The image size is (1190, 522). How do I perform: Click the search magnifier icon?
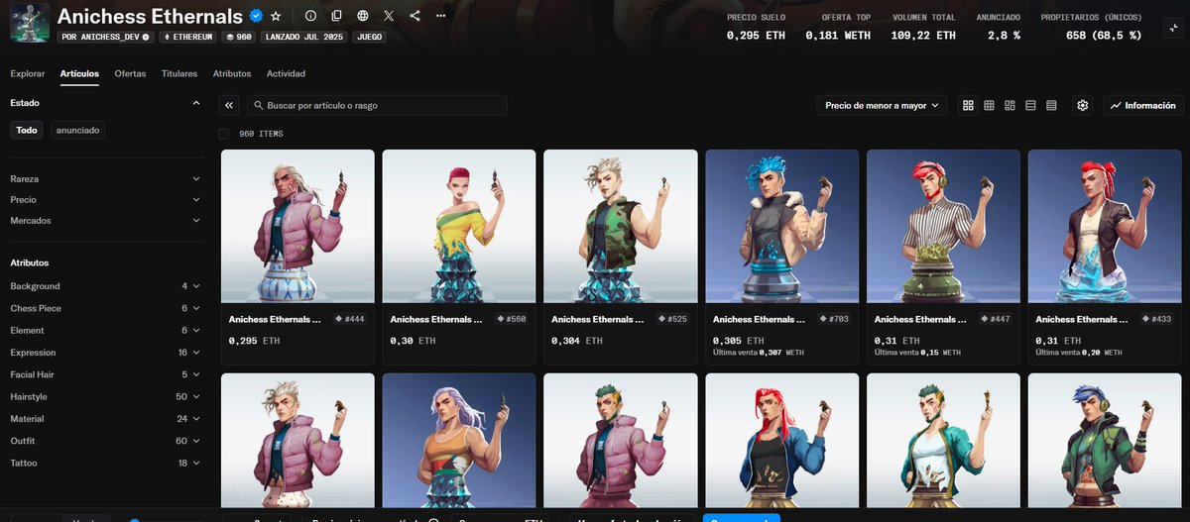(x=258, y=105)
